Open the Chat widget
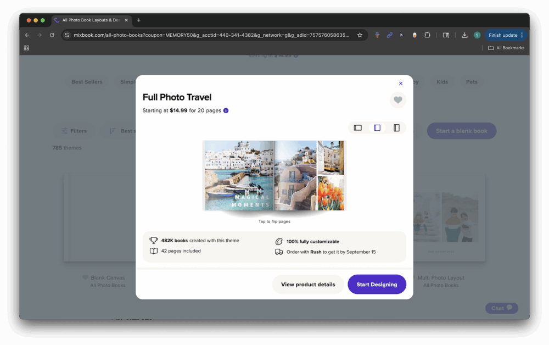The image size is (549, 345). coord(501,308)
